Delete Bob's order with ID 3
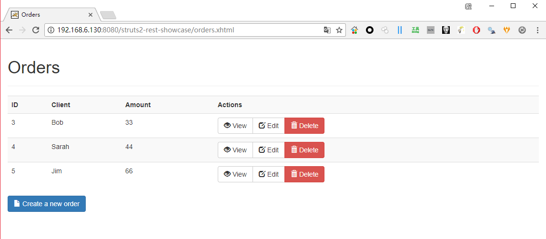The height and width of the screenshot is (239, 546). [x=304, y=126]
